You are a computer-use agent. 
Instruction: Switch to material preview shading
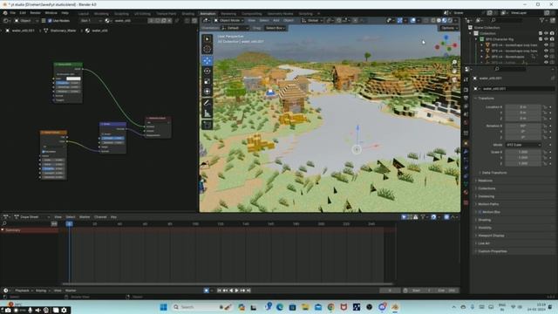click(x=445, y=21)
